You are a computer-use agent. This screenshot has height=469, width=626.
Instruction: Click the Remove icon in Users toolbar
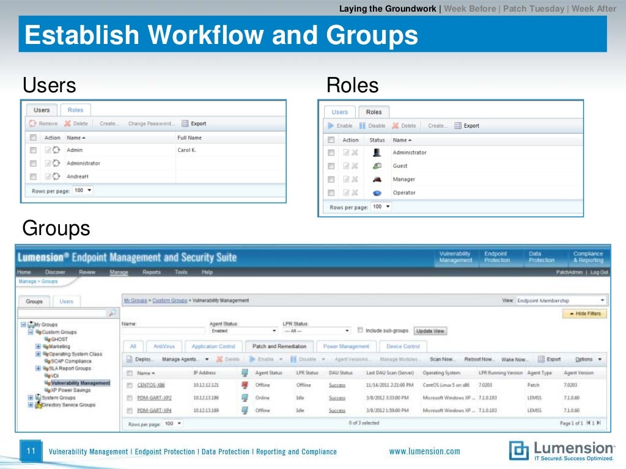33,123
